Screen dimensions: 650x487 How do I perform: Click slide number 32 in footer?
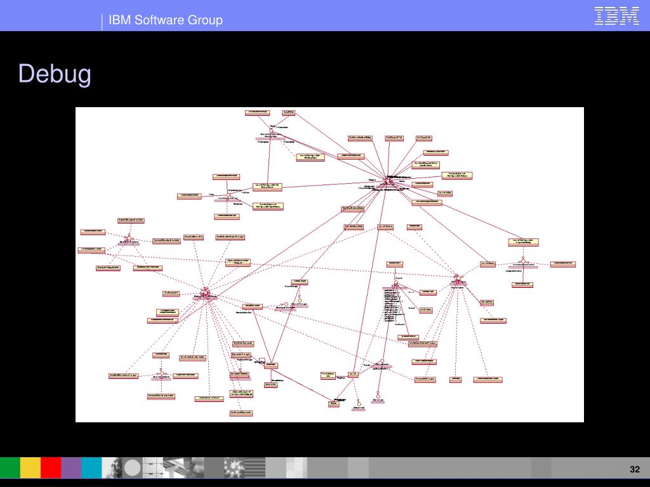(635, 469)
